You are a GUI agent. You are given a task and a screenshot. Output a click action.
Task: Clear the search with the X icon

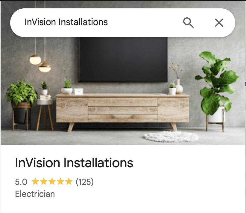(219, 23)
